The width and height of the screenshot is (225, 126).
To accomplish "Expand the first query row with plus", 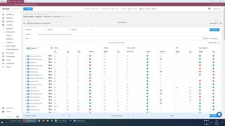I will click(x=26, y=56).
